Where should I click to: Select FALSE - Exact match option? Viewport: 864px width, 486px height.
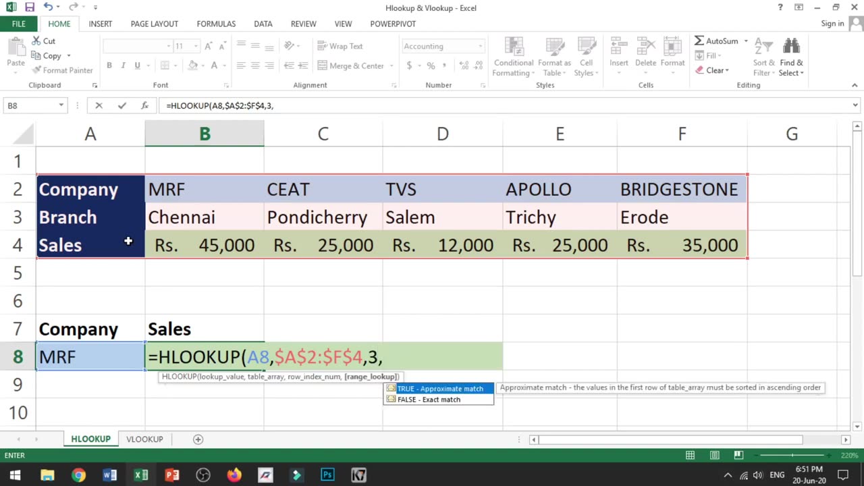pyautogui.click(x=439, y=399)
